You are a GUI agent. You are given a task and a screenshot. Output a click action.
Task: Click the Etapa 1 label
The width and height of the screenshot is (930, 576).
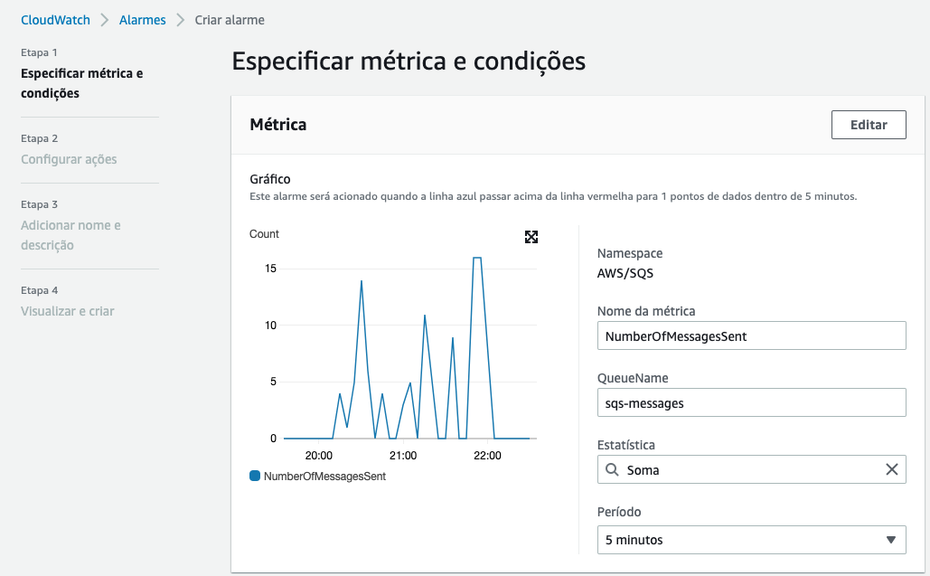coord(39,52)
